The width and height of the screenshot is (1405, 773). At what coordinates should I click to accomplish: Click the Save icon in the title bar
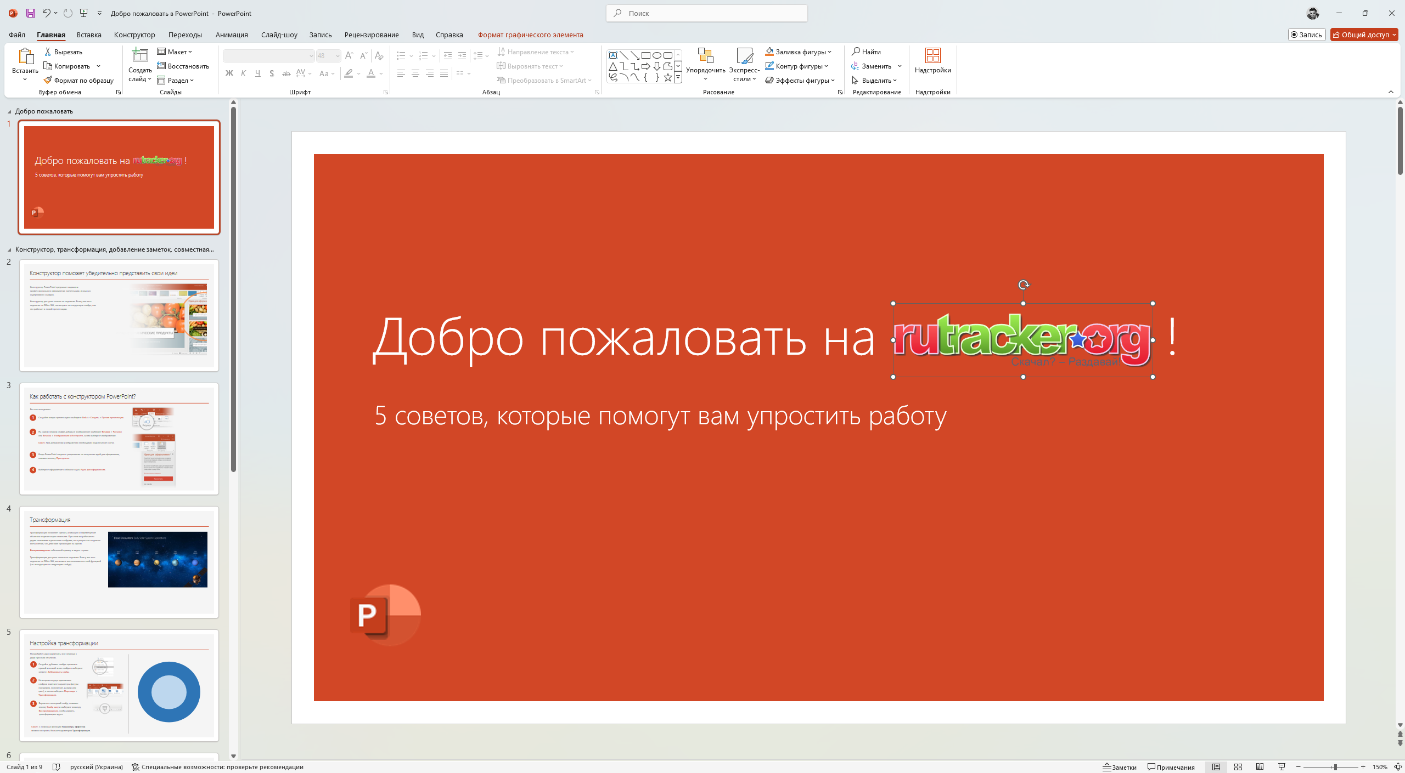click(31, 13)
